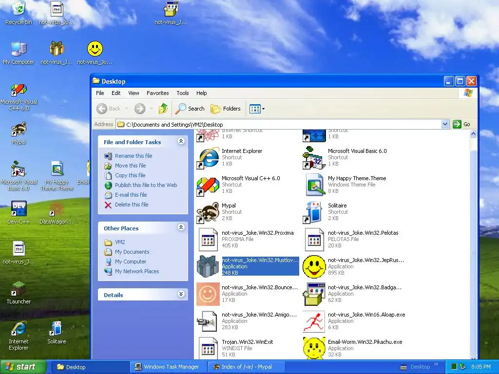Select the Solitaire desktop shortcut

[57, 332]
